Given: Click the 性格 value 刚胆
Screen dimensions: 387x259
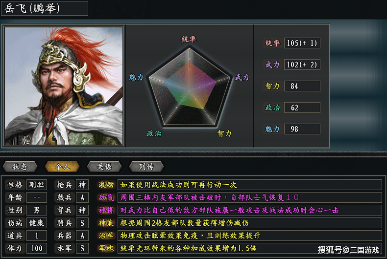Looking at the screenshot, I should coord(37,185).
